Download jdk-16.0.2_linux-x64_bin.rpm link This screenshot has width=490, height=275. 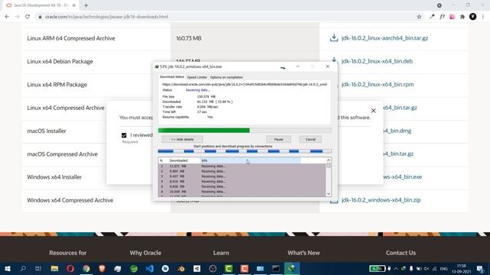pos(377,85)
